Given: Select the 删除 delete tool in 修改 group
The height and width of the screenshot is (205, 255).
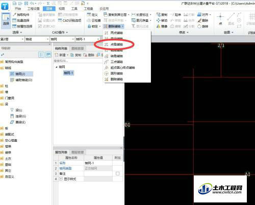Looking at the screenshot, I should pyautogui.click(x=203, y=20).
